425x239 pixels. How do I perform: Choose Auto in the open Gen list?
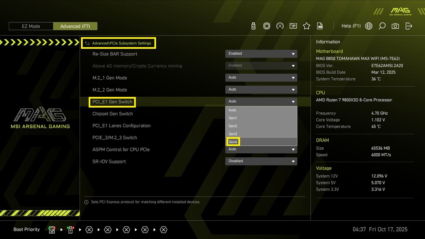(x=261, y=110)
